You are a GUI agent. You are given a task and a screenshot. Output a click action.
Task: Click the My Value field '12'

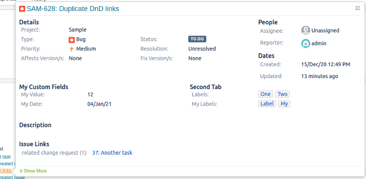click(x=91, y=95)
